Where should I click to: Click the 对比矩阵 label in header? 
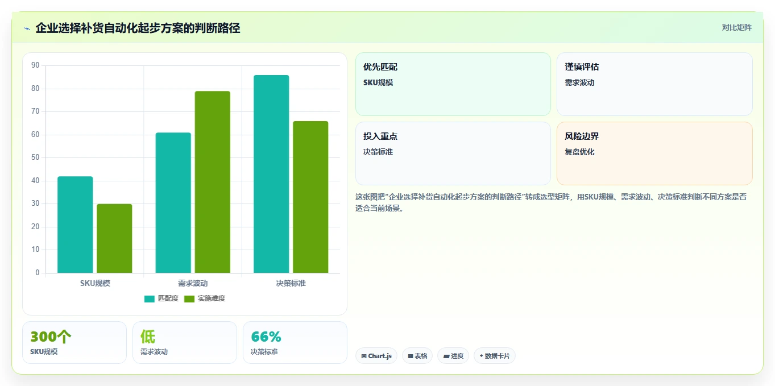[x=736, y=27]
